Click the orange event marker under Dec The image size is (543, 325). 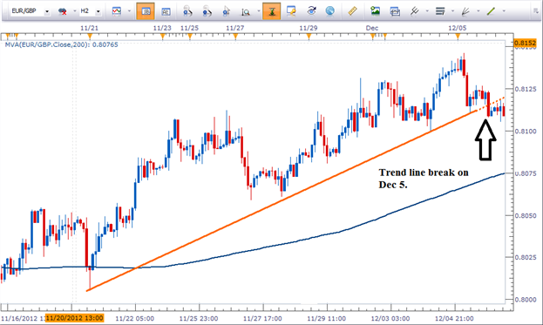[373, 37]
